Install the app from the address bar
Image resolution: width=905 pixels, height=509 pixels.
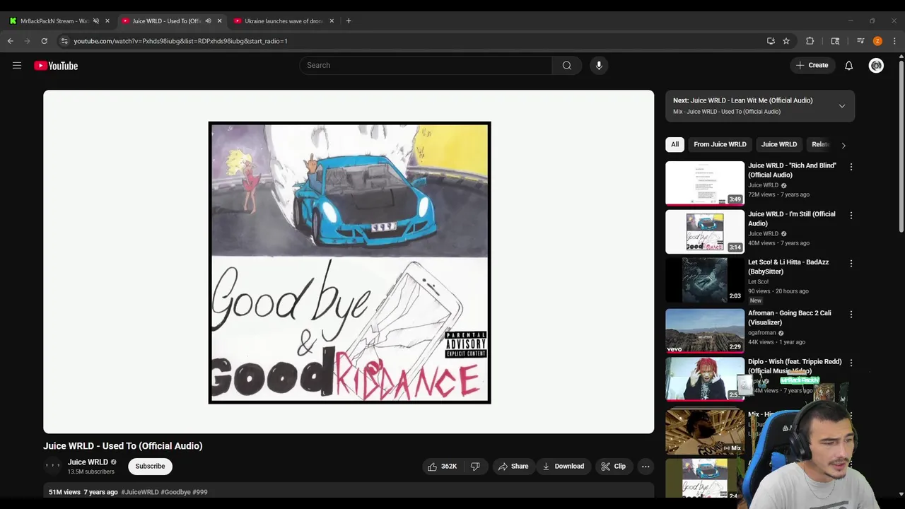click(x=771, y=41)
